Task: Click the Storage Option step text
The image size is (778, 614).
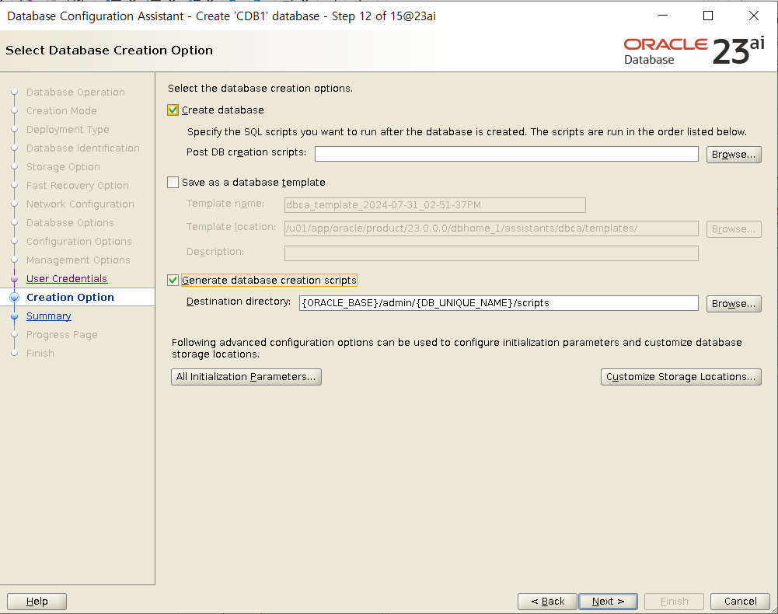Action: (63, 167)
